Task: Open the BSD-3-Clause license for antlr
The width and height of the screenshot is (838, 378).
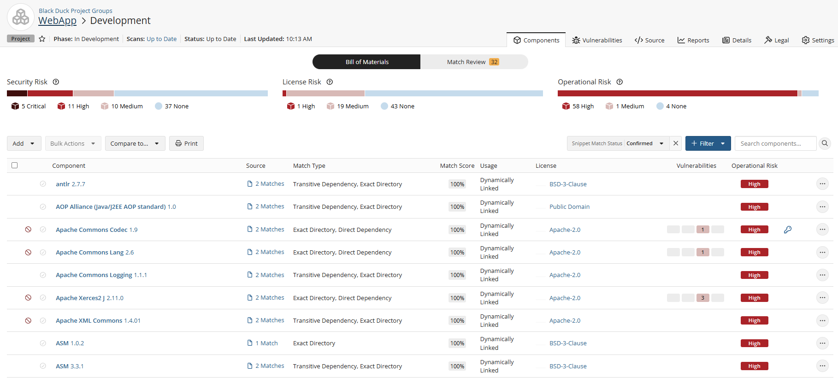Action: click(568, 184)
